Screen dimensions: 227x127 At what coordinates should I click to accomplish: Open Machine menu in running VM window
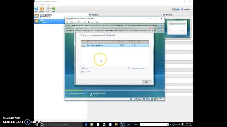click(x=73, y=22)
